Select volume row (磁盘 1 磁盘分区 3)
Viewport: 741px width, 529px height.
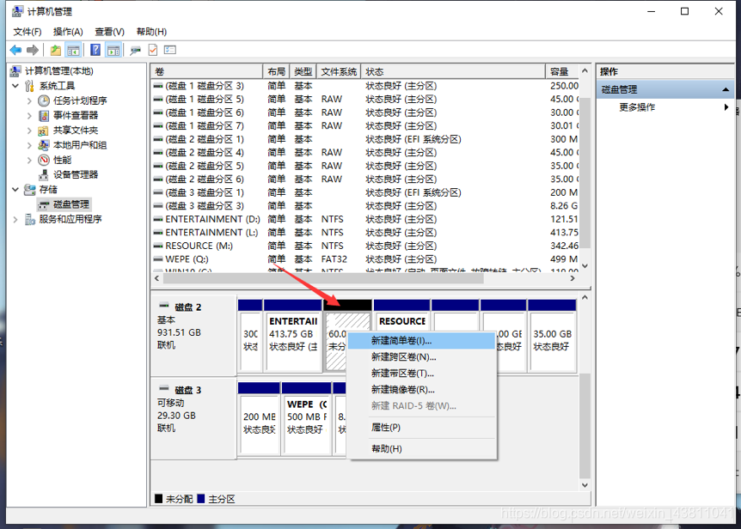365,86
